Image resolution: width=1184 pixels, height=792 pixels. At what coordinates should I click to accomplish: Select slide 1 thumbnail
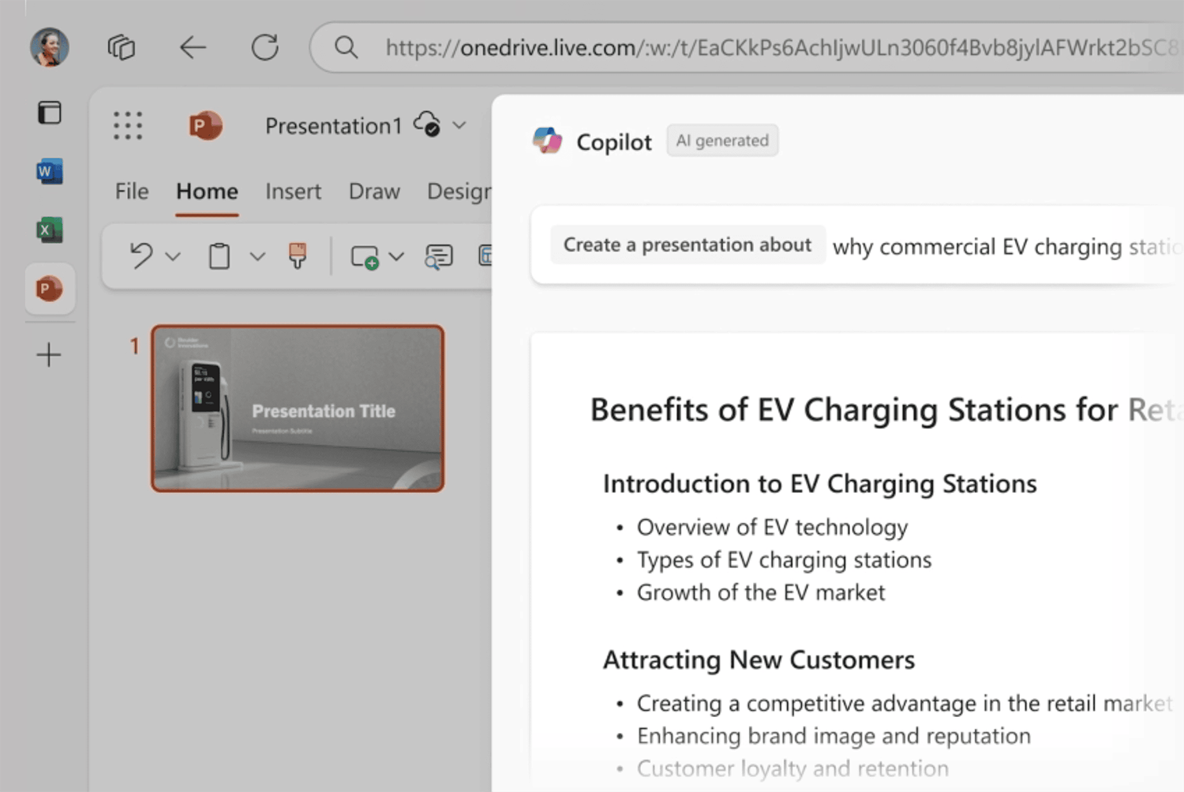[x=298, y=409]
